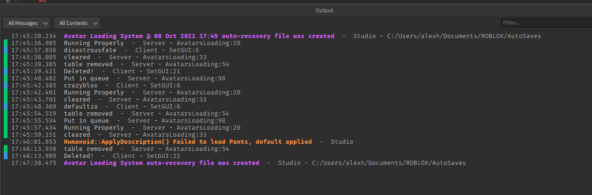Image resolution: width=592 pixels, height=195 pixels.
Task: Select the cleared message at 17:45:59.151
Action: pos(77,135)
